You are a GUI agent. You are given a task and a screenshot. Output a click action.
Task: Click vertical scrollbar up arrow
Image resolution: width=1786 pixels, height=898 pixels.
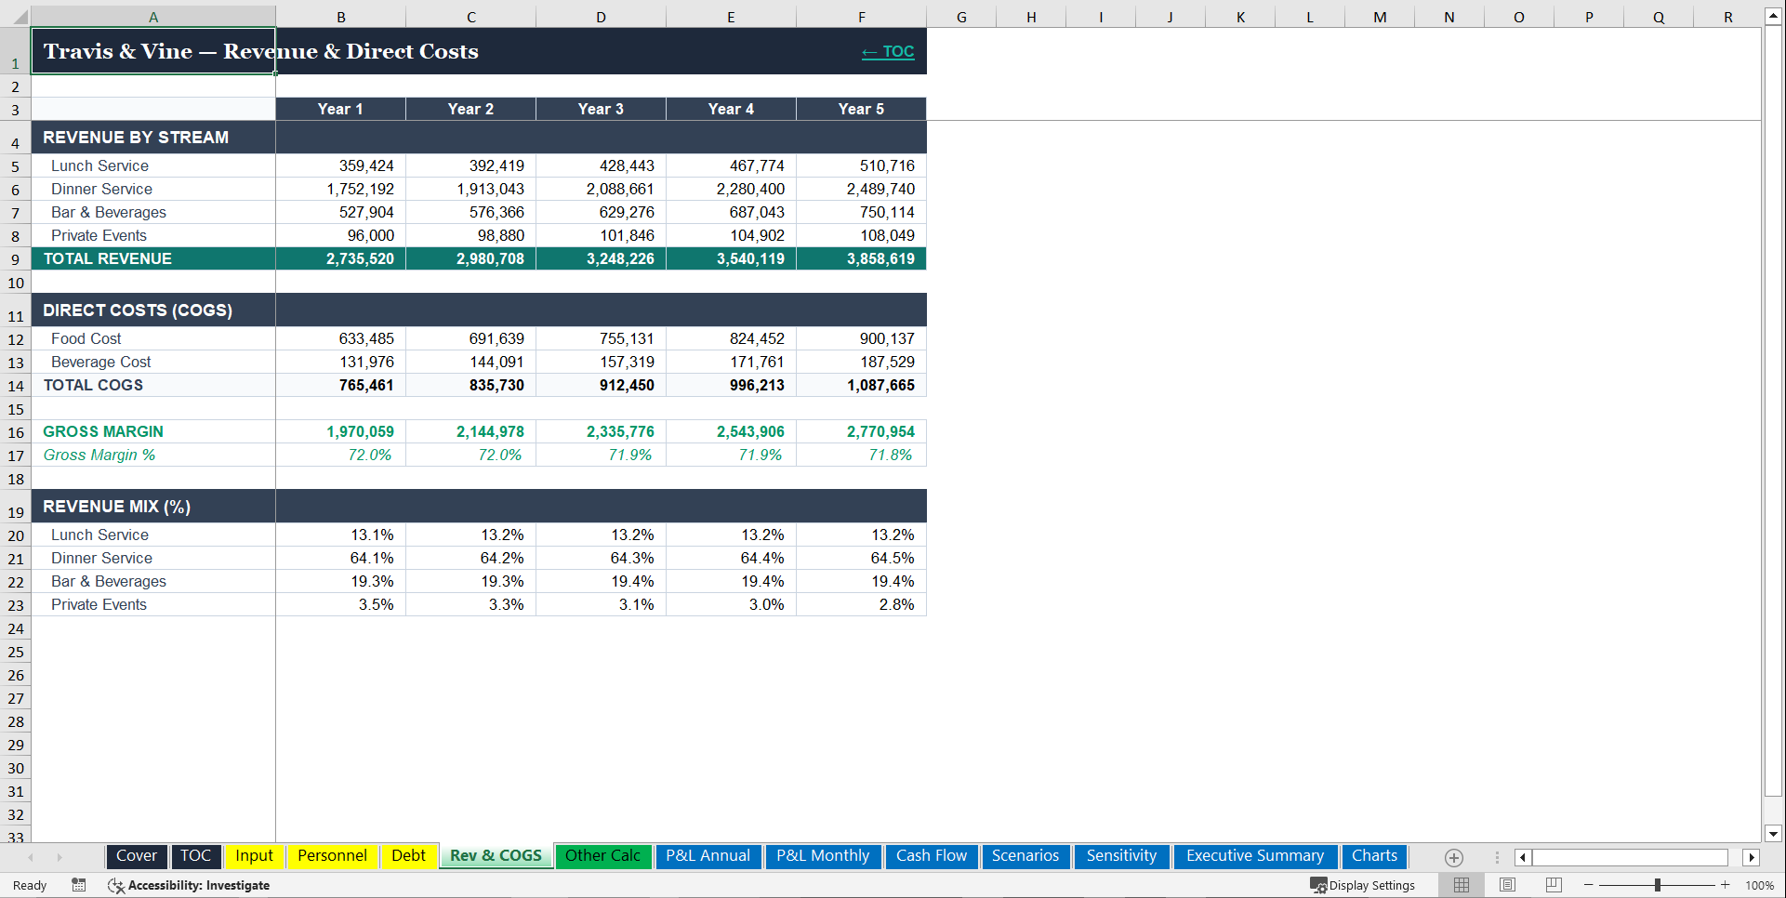coord(1773,17)
